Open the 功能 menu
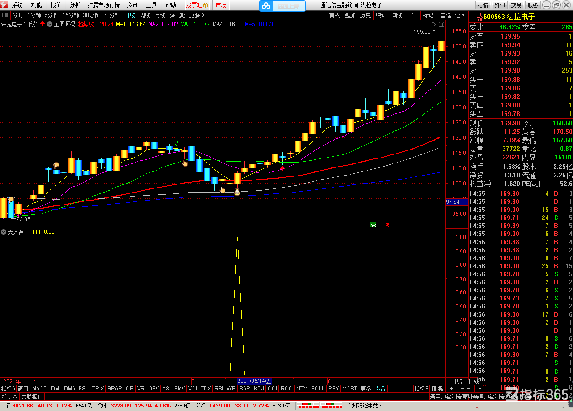This screenshot has height=411, width=573. click(37, 5)
